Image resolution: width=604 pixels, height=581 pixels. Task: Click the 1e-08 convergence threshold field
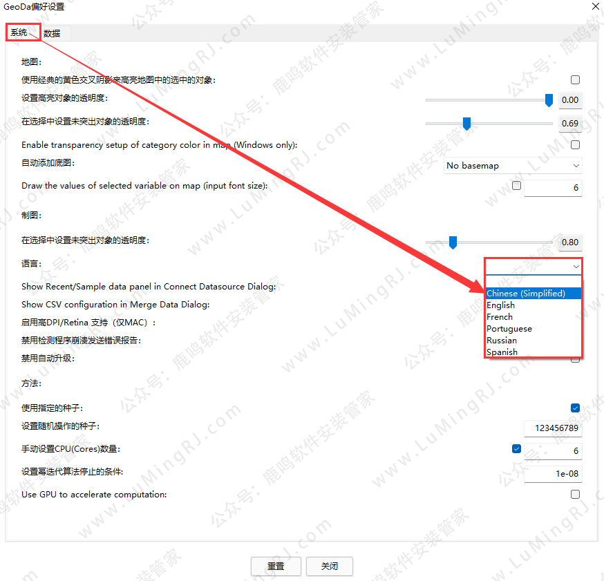553,474
